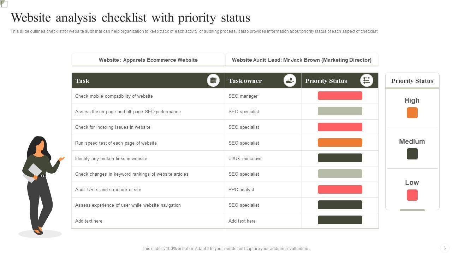The height and width of the screenshot is (254, 452).
Task: Select the High priority orange legend swatch
Action: pyautogui.click(x=412, y=113)
